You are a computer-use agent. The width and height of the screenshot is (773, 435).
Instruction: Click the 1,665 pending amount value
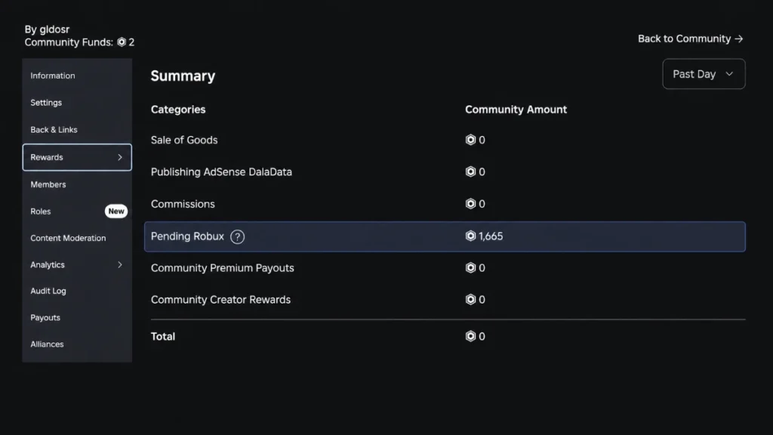click(491, 236)
